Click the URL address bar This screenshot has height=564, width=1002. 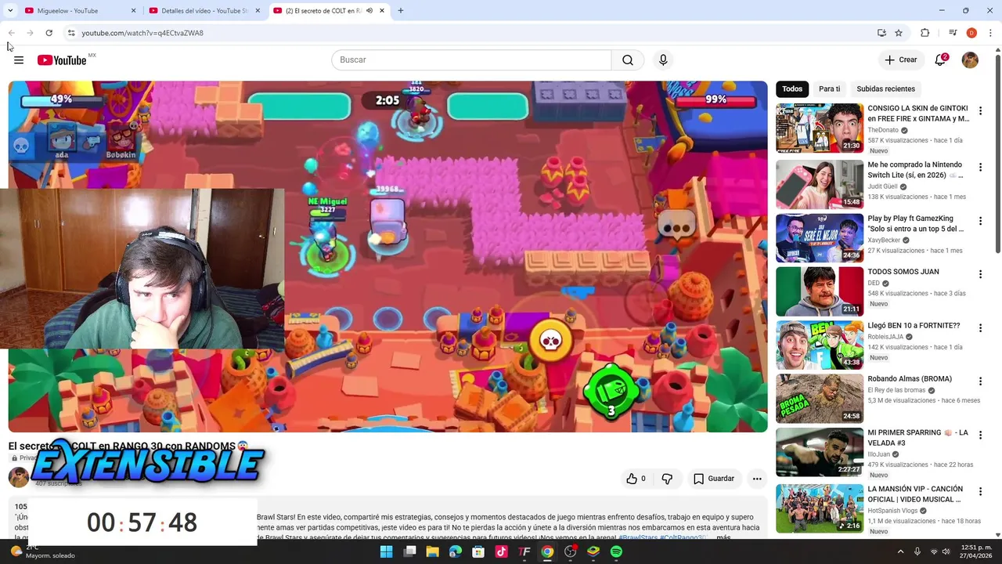[470, 33]
